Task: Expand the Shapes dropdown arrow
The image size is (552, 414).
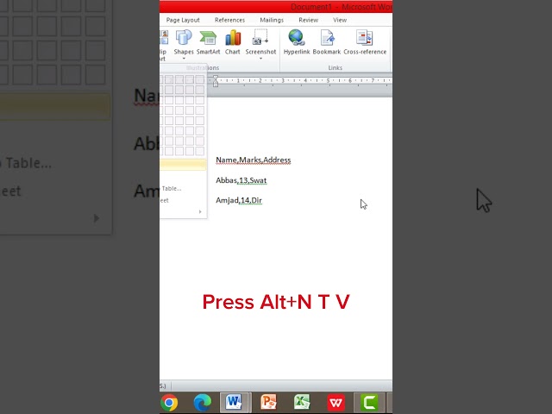Action: 184,59
